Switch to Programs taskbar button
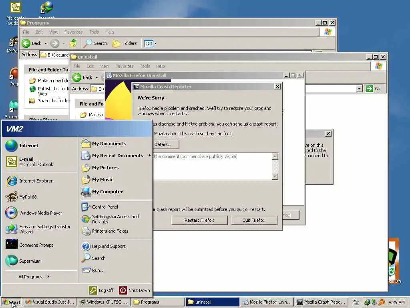 click(x=158, y=302)
